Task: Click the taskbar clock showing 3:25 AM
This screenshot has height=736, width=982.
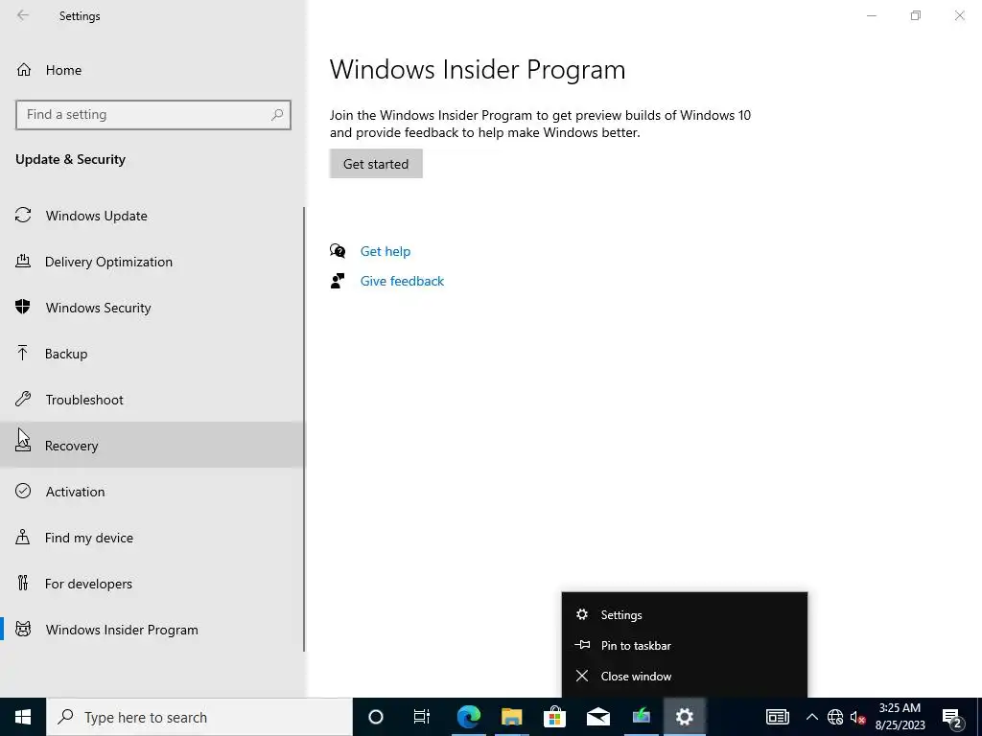Action: pyautogui.click(x=900, y=717)
